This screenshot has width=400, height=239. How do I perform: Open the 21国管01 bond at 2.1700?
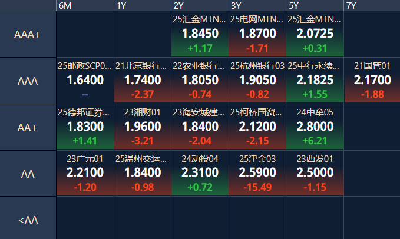point(372,81)
